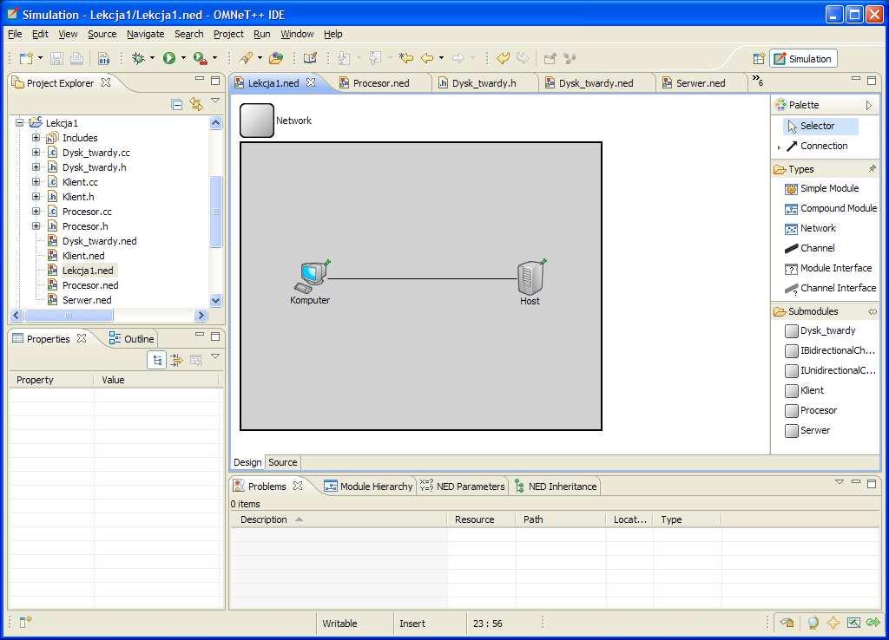Screen dimensions: 889x640
Task: Click Project Explorer horizontal scrollbar right arrow
Action: [201, 316]
